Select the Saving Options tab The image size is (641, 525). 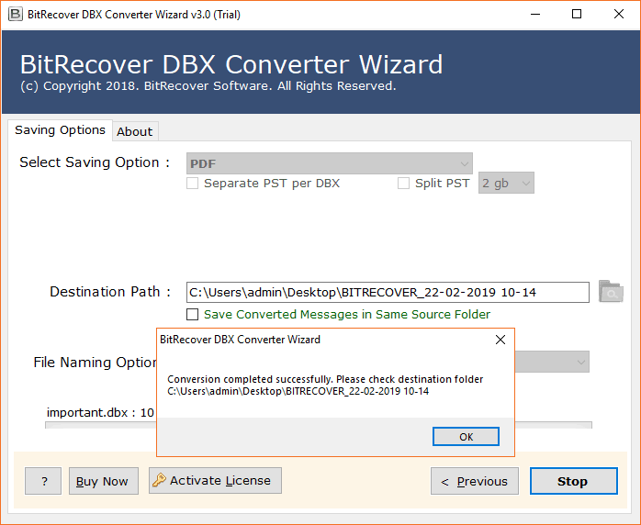[x=60, y=130]
